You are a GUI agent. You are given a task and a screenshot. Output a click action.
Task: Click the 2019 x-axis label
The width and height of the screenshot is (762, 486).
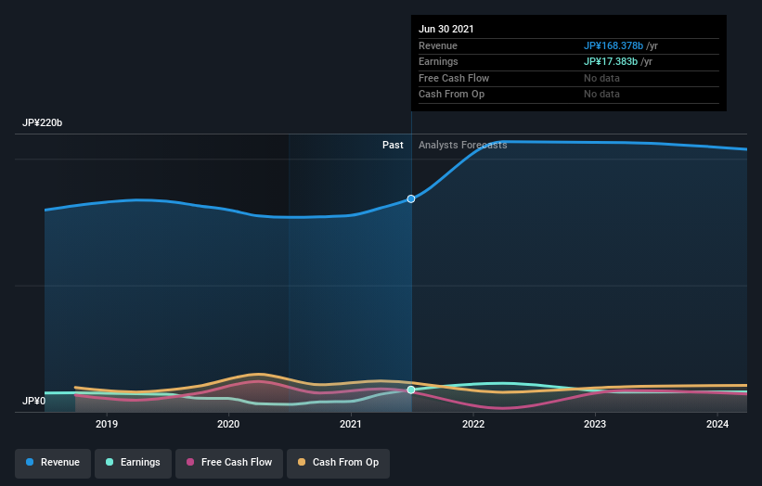(107, 425)
